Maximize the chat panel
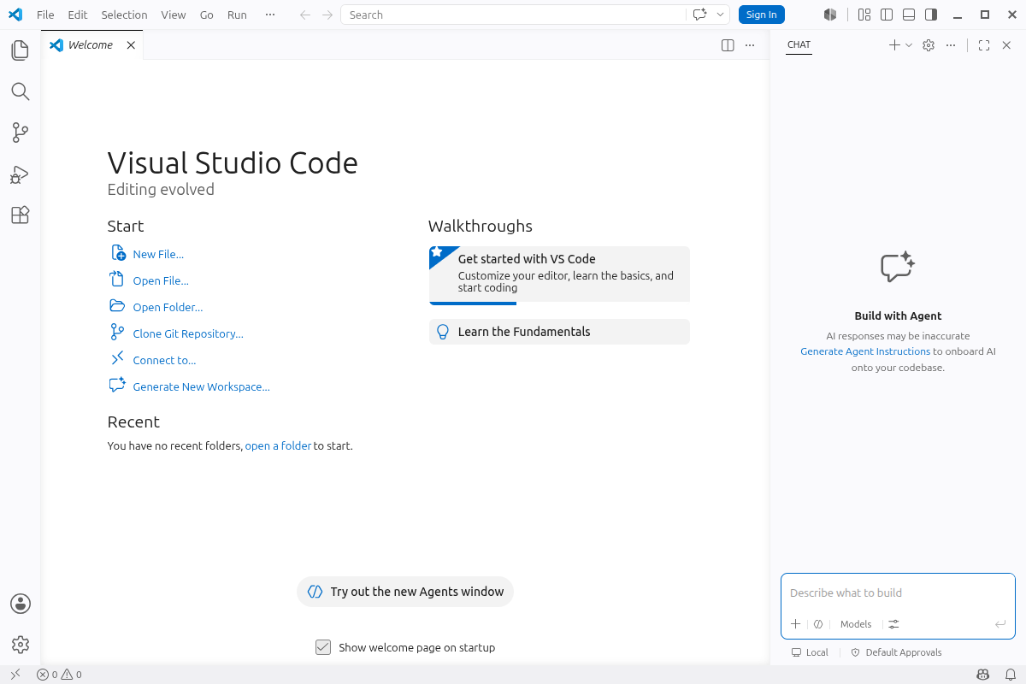 coord(984,45)
